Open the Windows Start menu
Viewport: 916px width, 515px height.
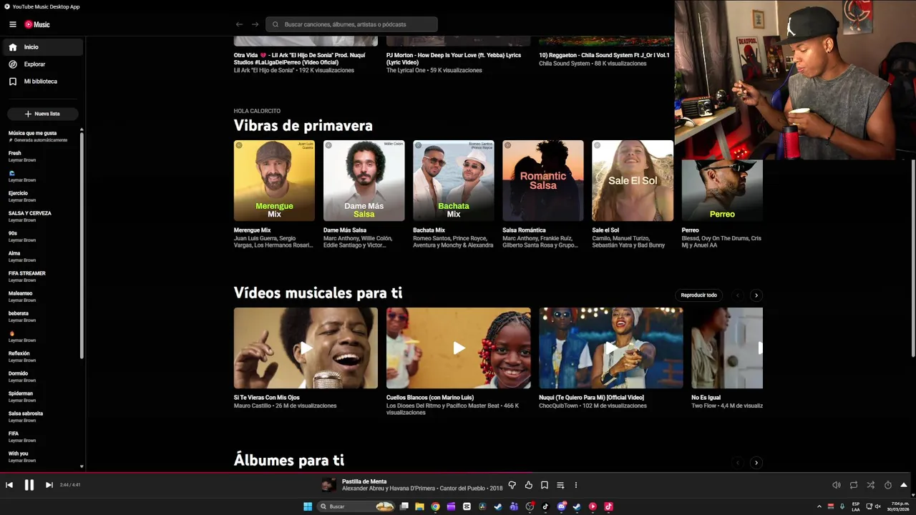pyautogui.click(x=308, y=506)
